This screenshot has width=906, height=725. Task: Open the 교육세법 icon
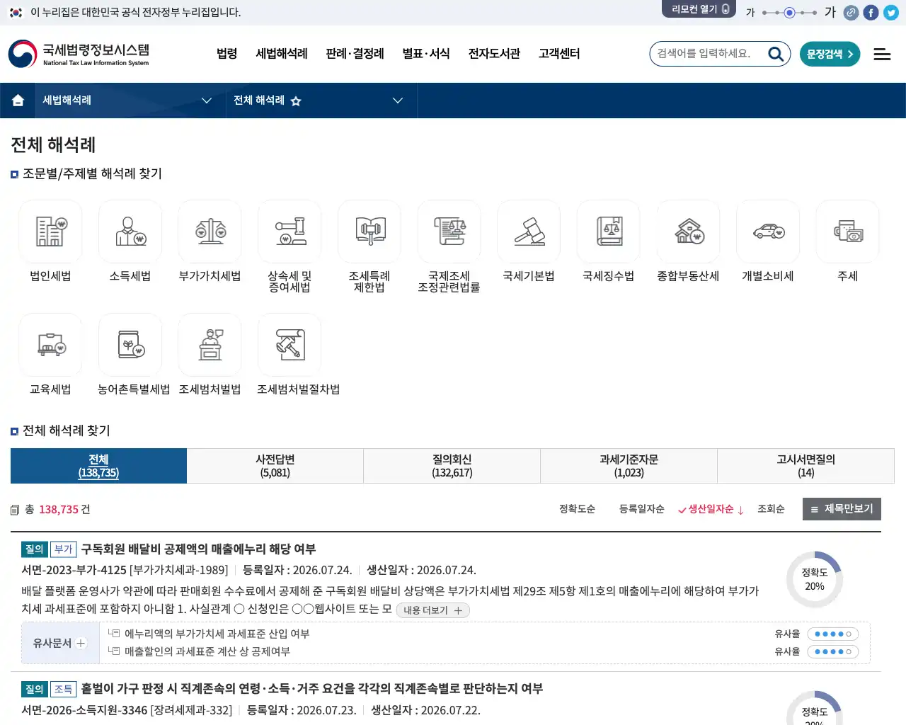pos(50,345)
